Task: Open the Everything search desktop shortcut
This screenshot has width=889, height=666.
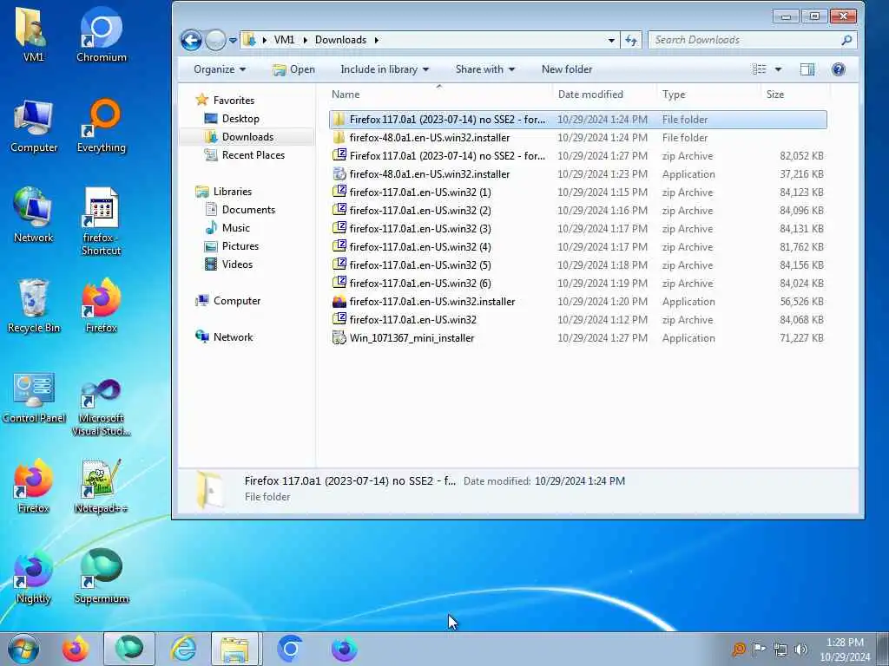Action: click(101, 126)
